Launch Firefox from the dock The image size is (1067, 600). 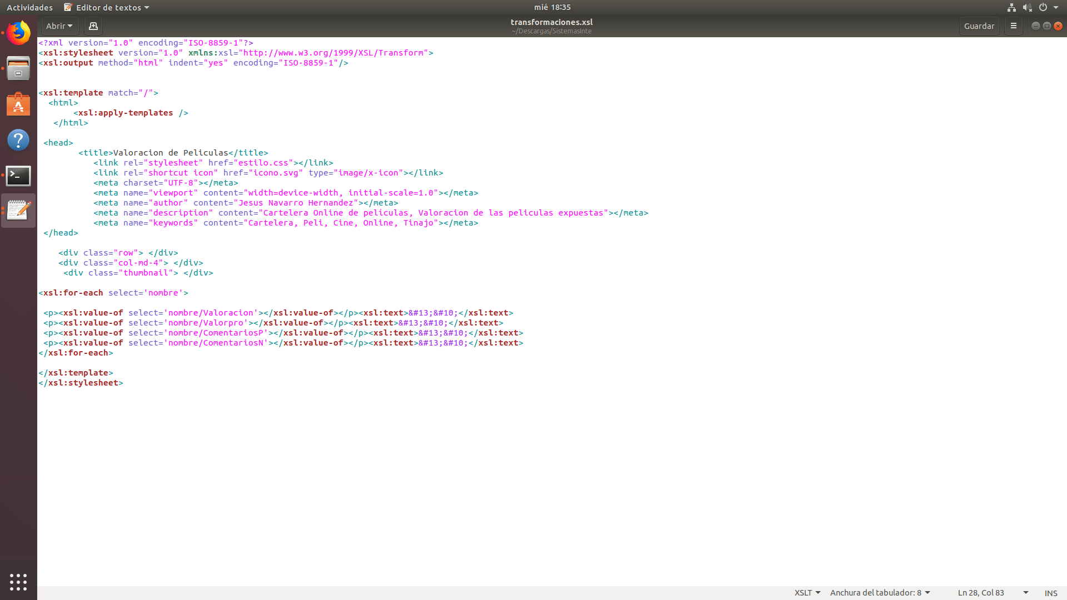(18, 33)
